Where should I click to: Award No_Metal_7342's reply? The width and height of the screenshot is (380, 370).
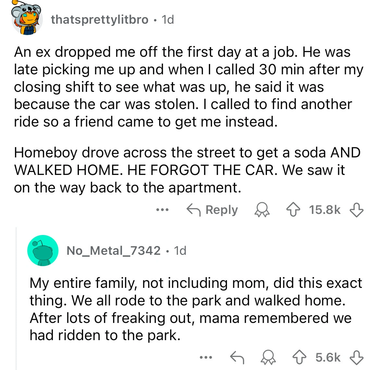pos(268,357)
